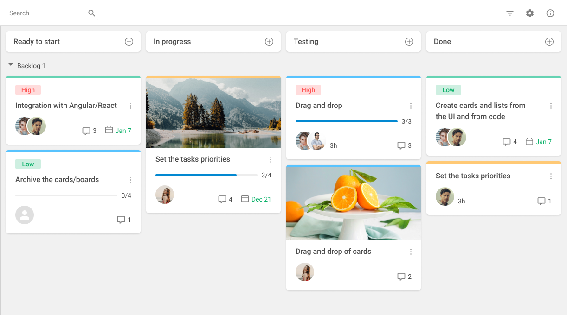Open the info icon at top right
The image size is (567, 315).
click(550, 13)
